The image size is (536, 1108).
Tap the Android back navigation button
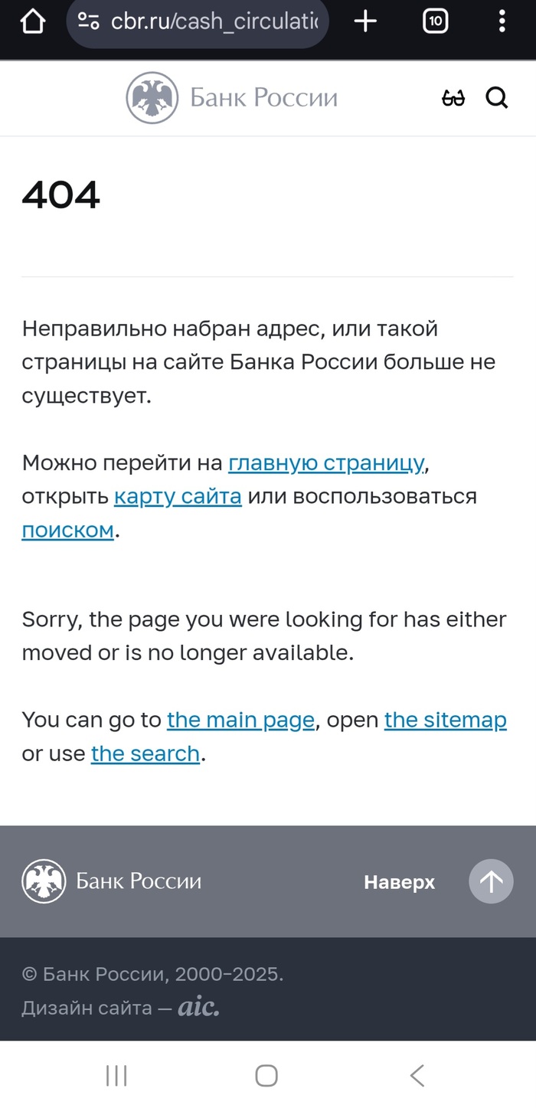(x=417, y=1075)
